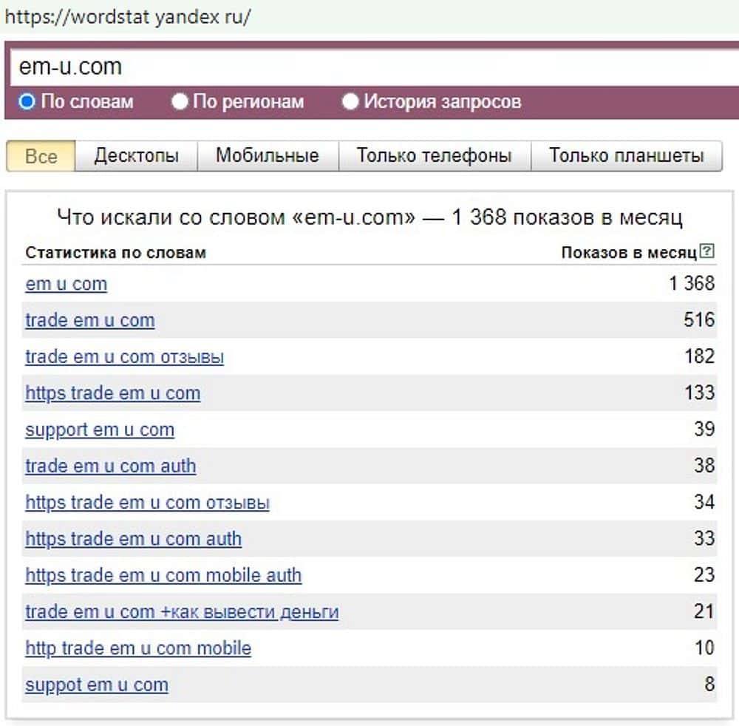Click the wordstat yandex ru URL text
Screen dimensions: 739x726
tap(128, 17)
